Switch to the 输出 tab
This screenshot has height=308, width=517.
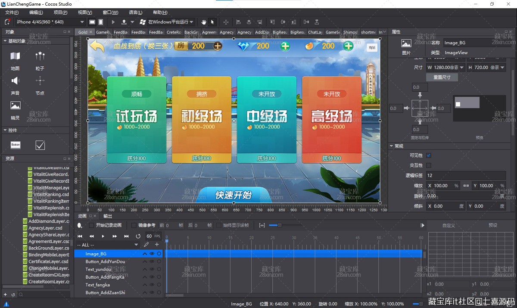click(x=107, y=216)
